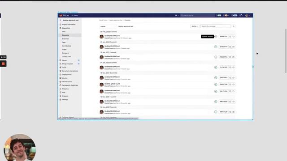287x161 pixels.
Task: Click pipeline status icon on 12 Jan commit
Action: [216, 57]
